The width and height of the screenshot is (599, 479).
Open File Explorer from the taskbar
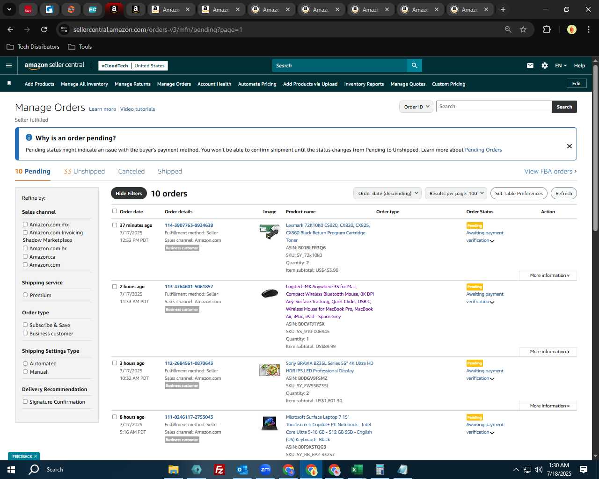point(174,470)
